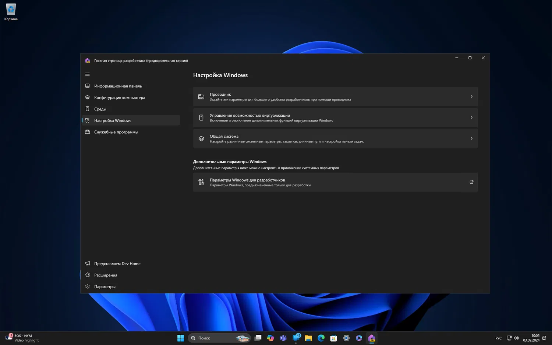Expand Управление возможностью виртуализации chevron
The height and width of the screenshot is (345, 552).
(x=471, y=117)
